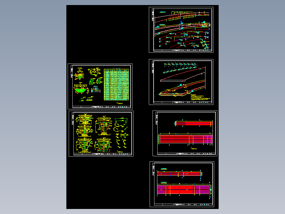This screenshot has height=214, width=285.
Task: Click the green-filled trapezoid cross-section
Action: pos(80,90)
